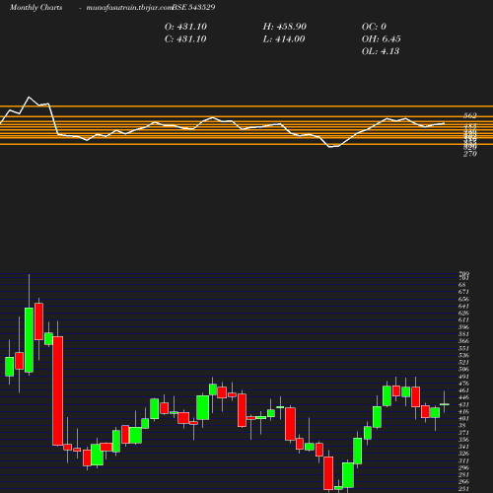The width and height of the screenshot is (493, 493).
Task: Click the 446 price axis label
Action: 463,397
